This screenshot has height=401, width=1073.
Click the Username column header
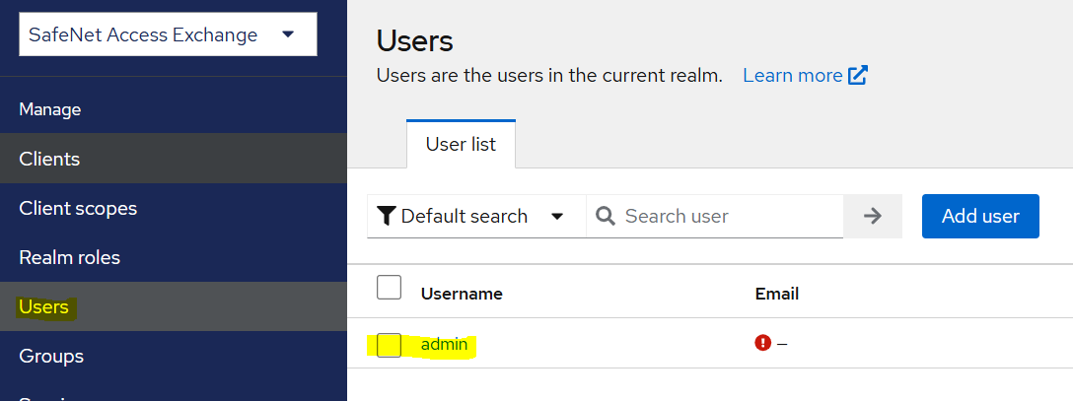point(462,294)
